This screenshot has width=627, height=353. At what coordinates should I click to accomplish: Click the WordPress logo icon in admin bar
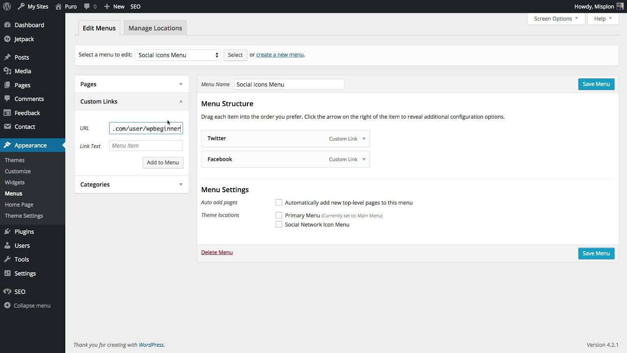pos(7,6)
